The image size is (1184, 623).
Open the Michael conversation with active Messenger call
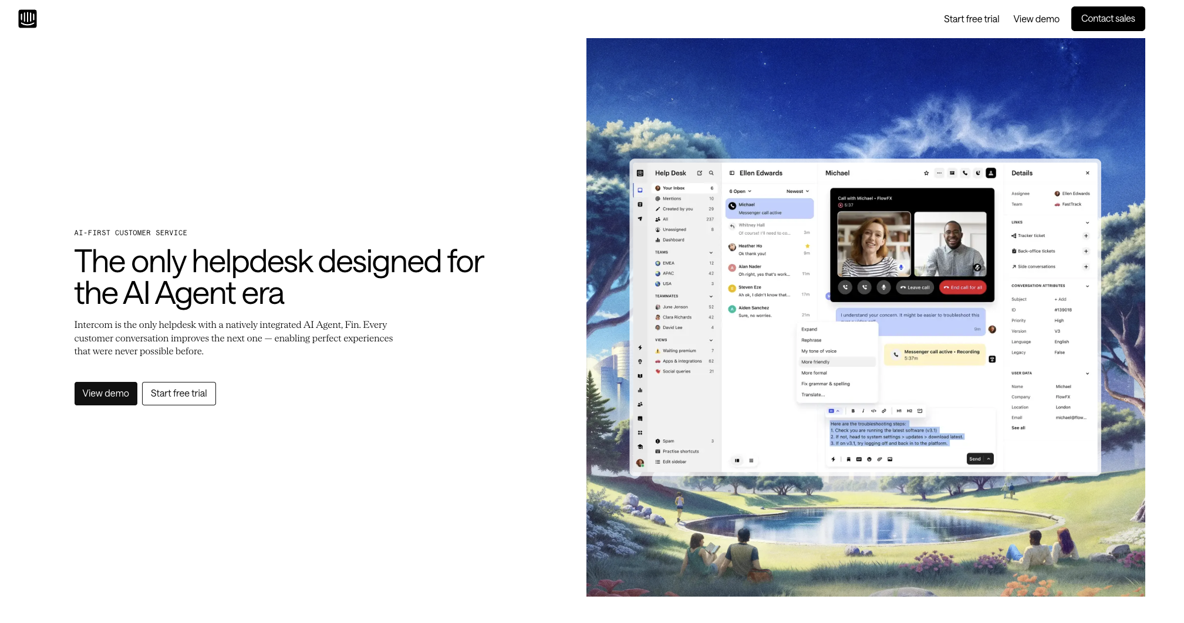pos(770,209)
